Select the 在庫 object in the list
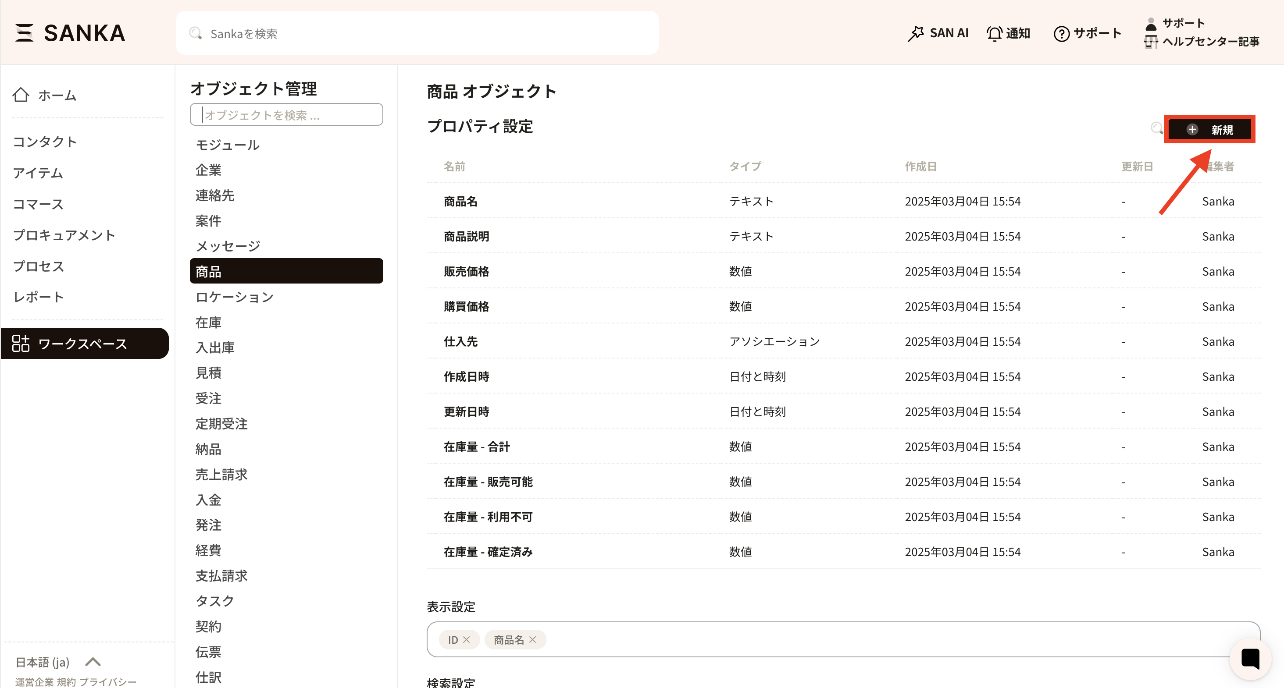 point(208,323)
